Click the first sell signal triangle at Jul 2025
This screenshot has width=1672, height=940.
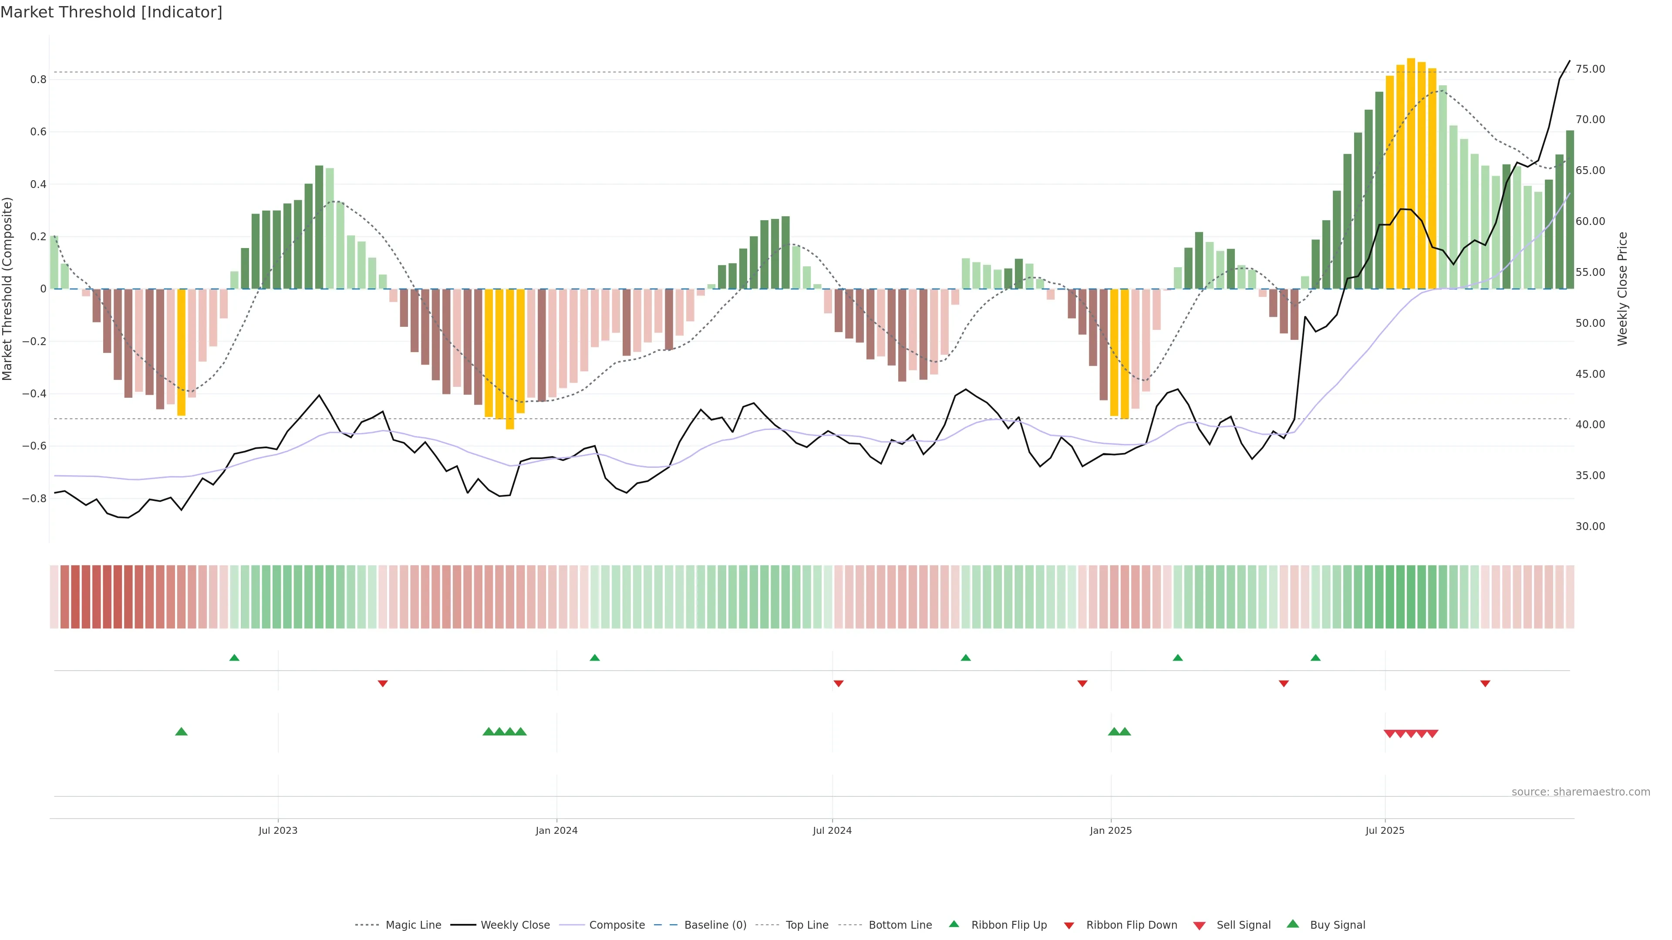click(x=1390, y=734)
